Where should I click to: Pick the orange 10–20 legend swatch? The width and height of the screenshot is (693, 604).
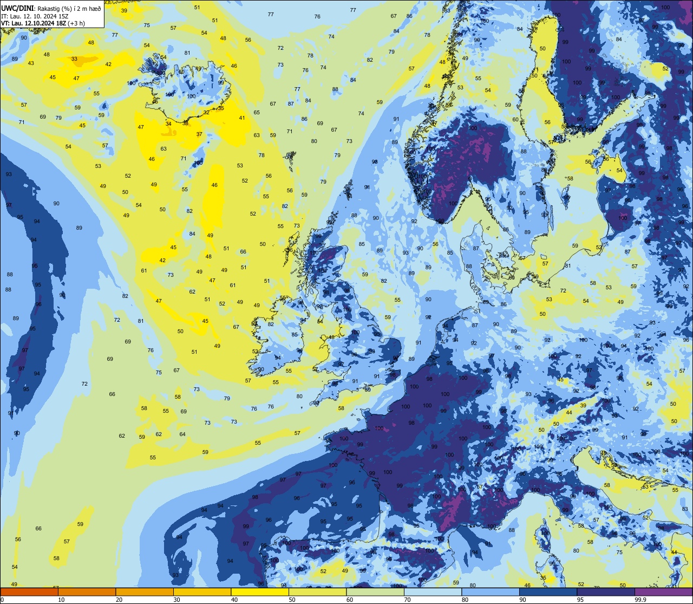(x=87, y=592)
